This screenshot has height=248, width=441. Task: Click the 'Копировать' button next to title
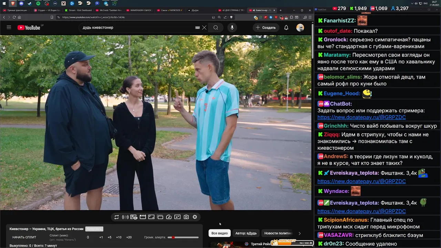pyautogui.click(x=94, y=229)
